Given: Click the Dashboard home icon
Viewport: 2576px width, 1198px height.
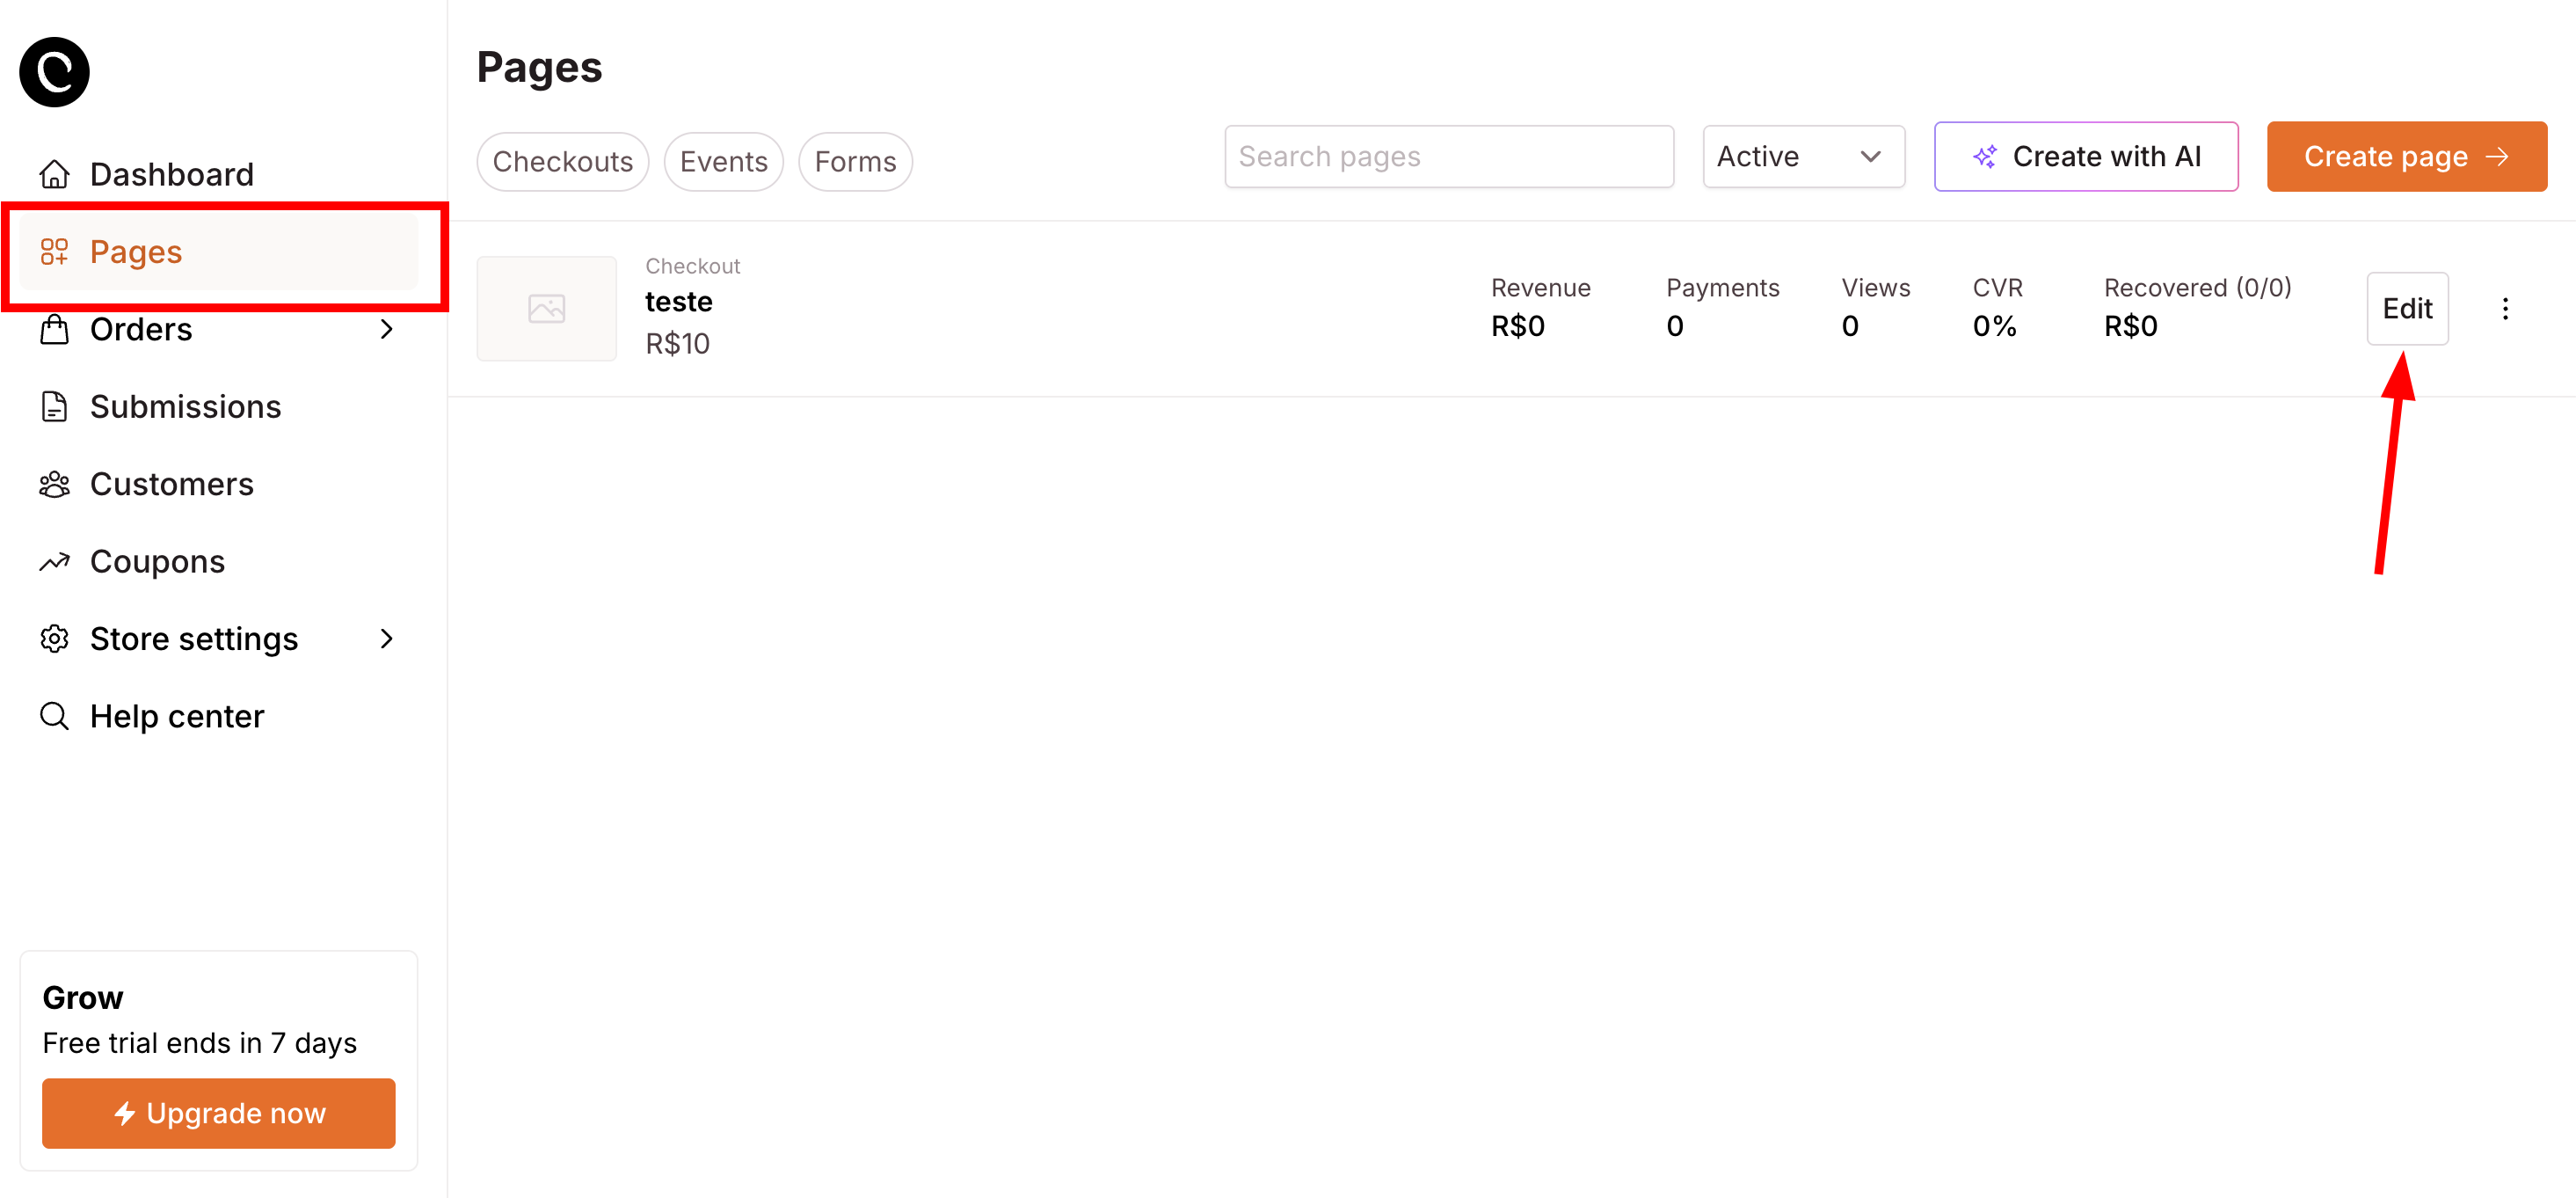Looking at the screenshot, I should tap(54, 174).
